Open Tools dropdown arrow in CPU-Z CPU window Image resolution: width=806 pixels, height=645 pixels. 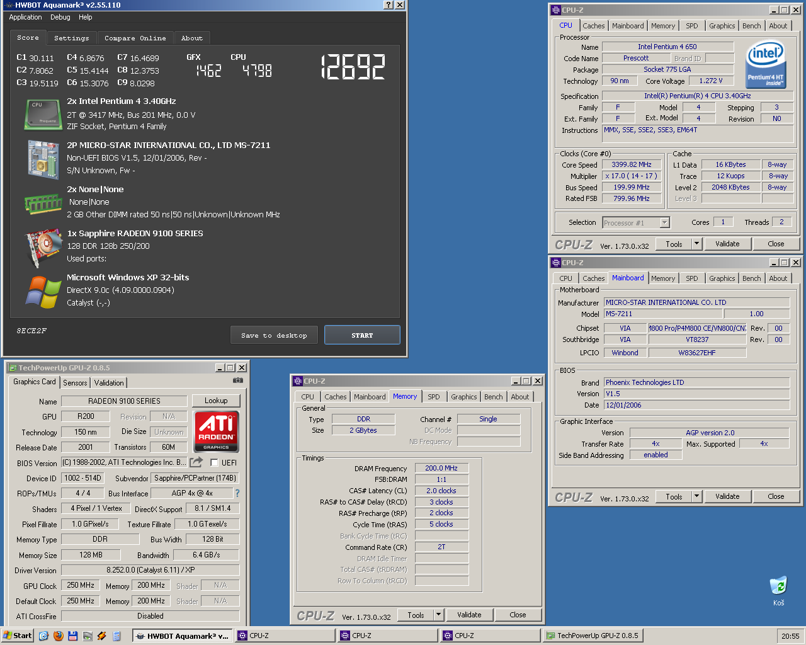[x=696, y=244]
